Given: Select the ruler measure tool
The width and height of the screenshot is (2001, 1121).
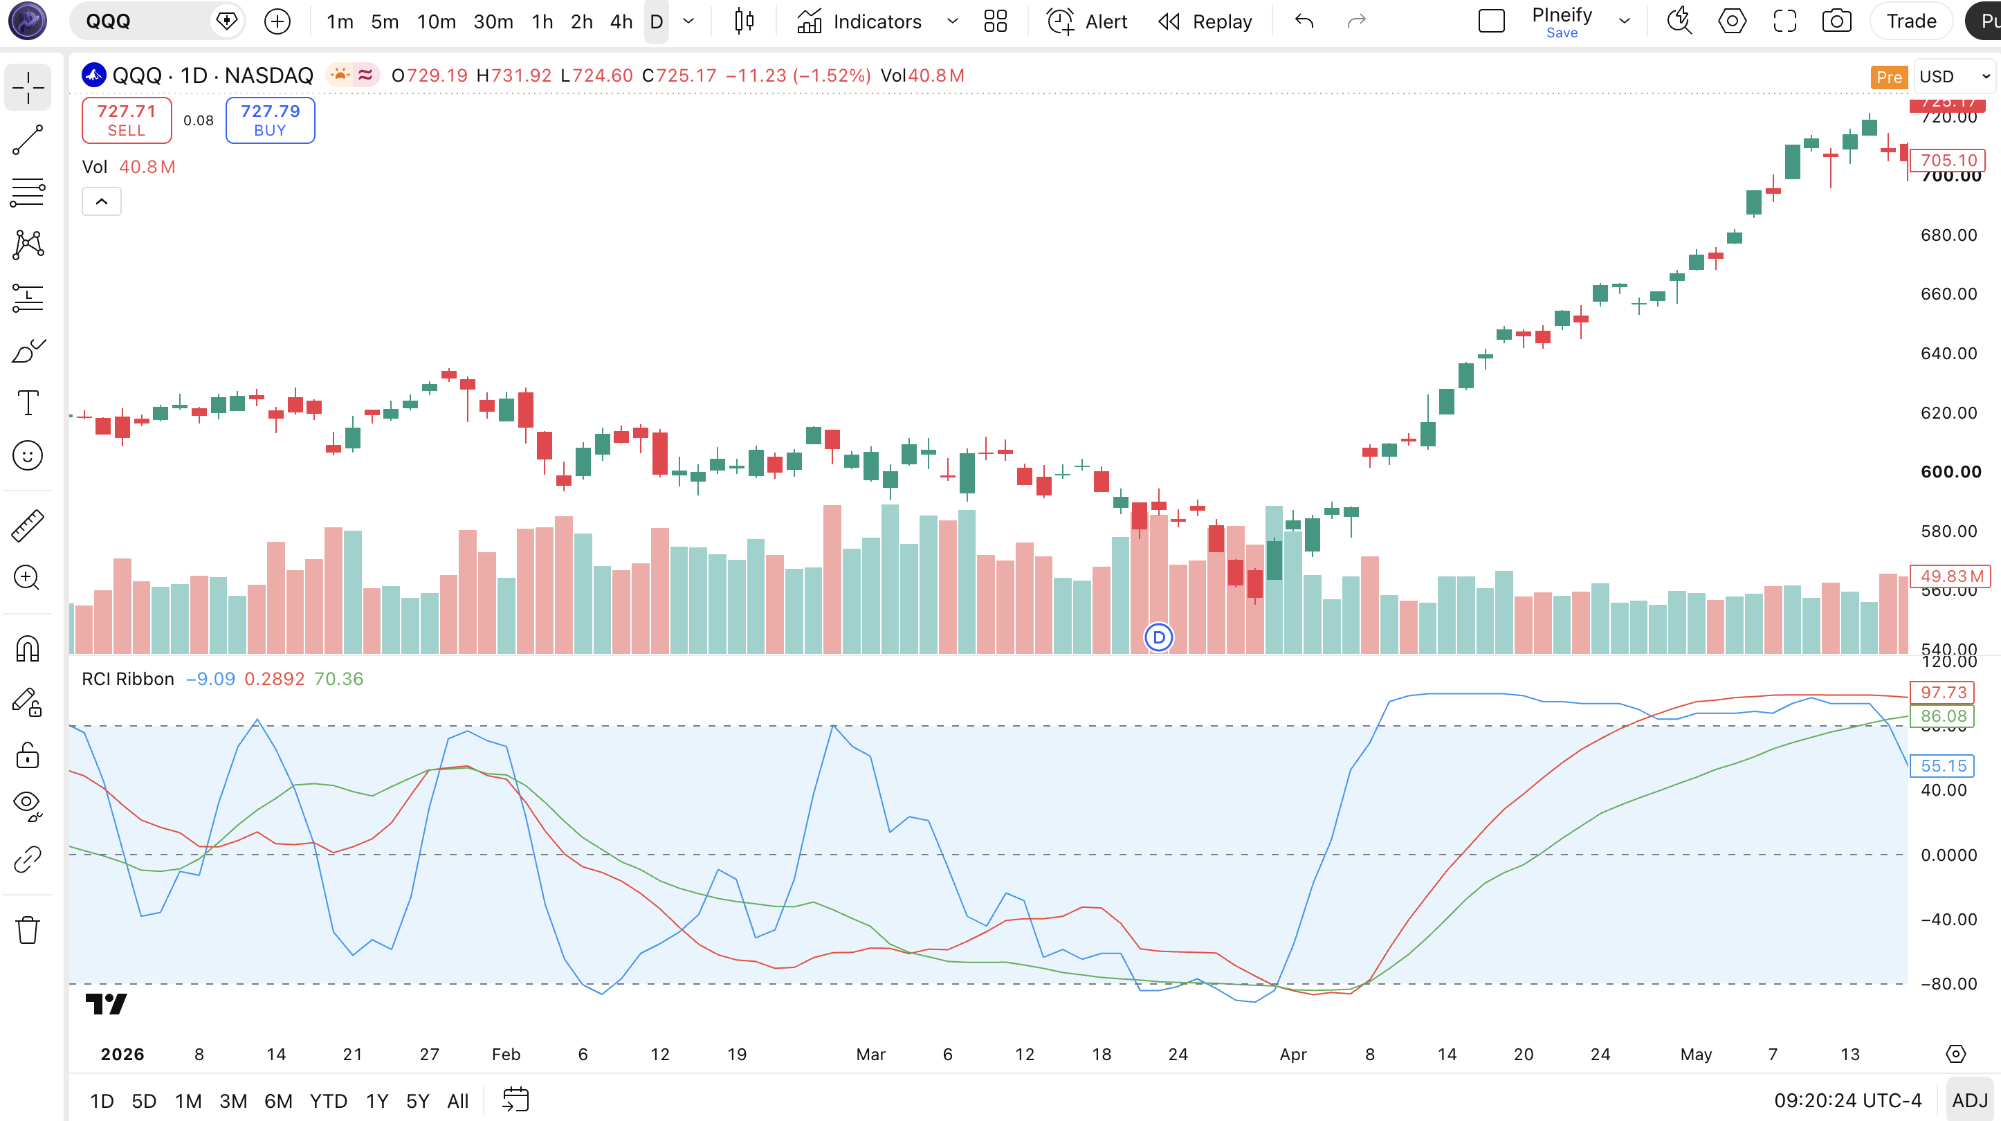Looking at the screenshot, I should point(28,525).
